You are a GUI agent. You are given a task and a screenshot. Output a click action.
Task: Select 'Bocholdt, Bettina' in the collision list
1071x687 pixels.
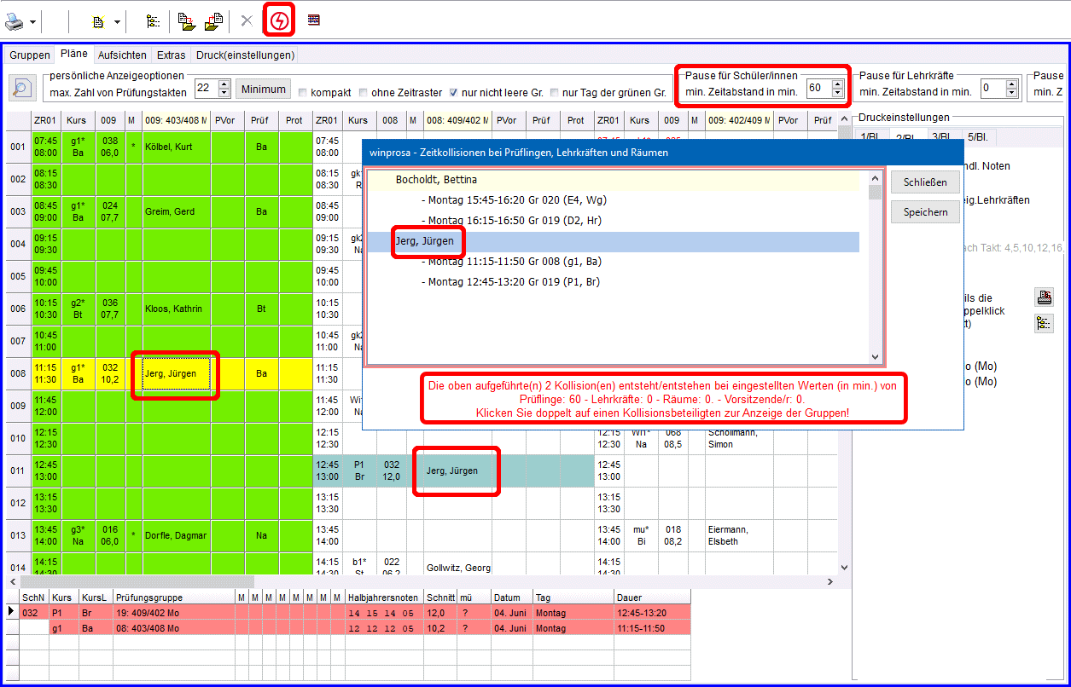click(x=436, y=180)
